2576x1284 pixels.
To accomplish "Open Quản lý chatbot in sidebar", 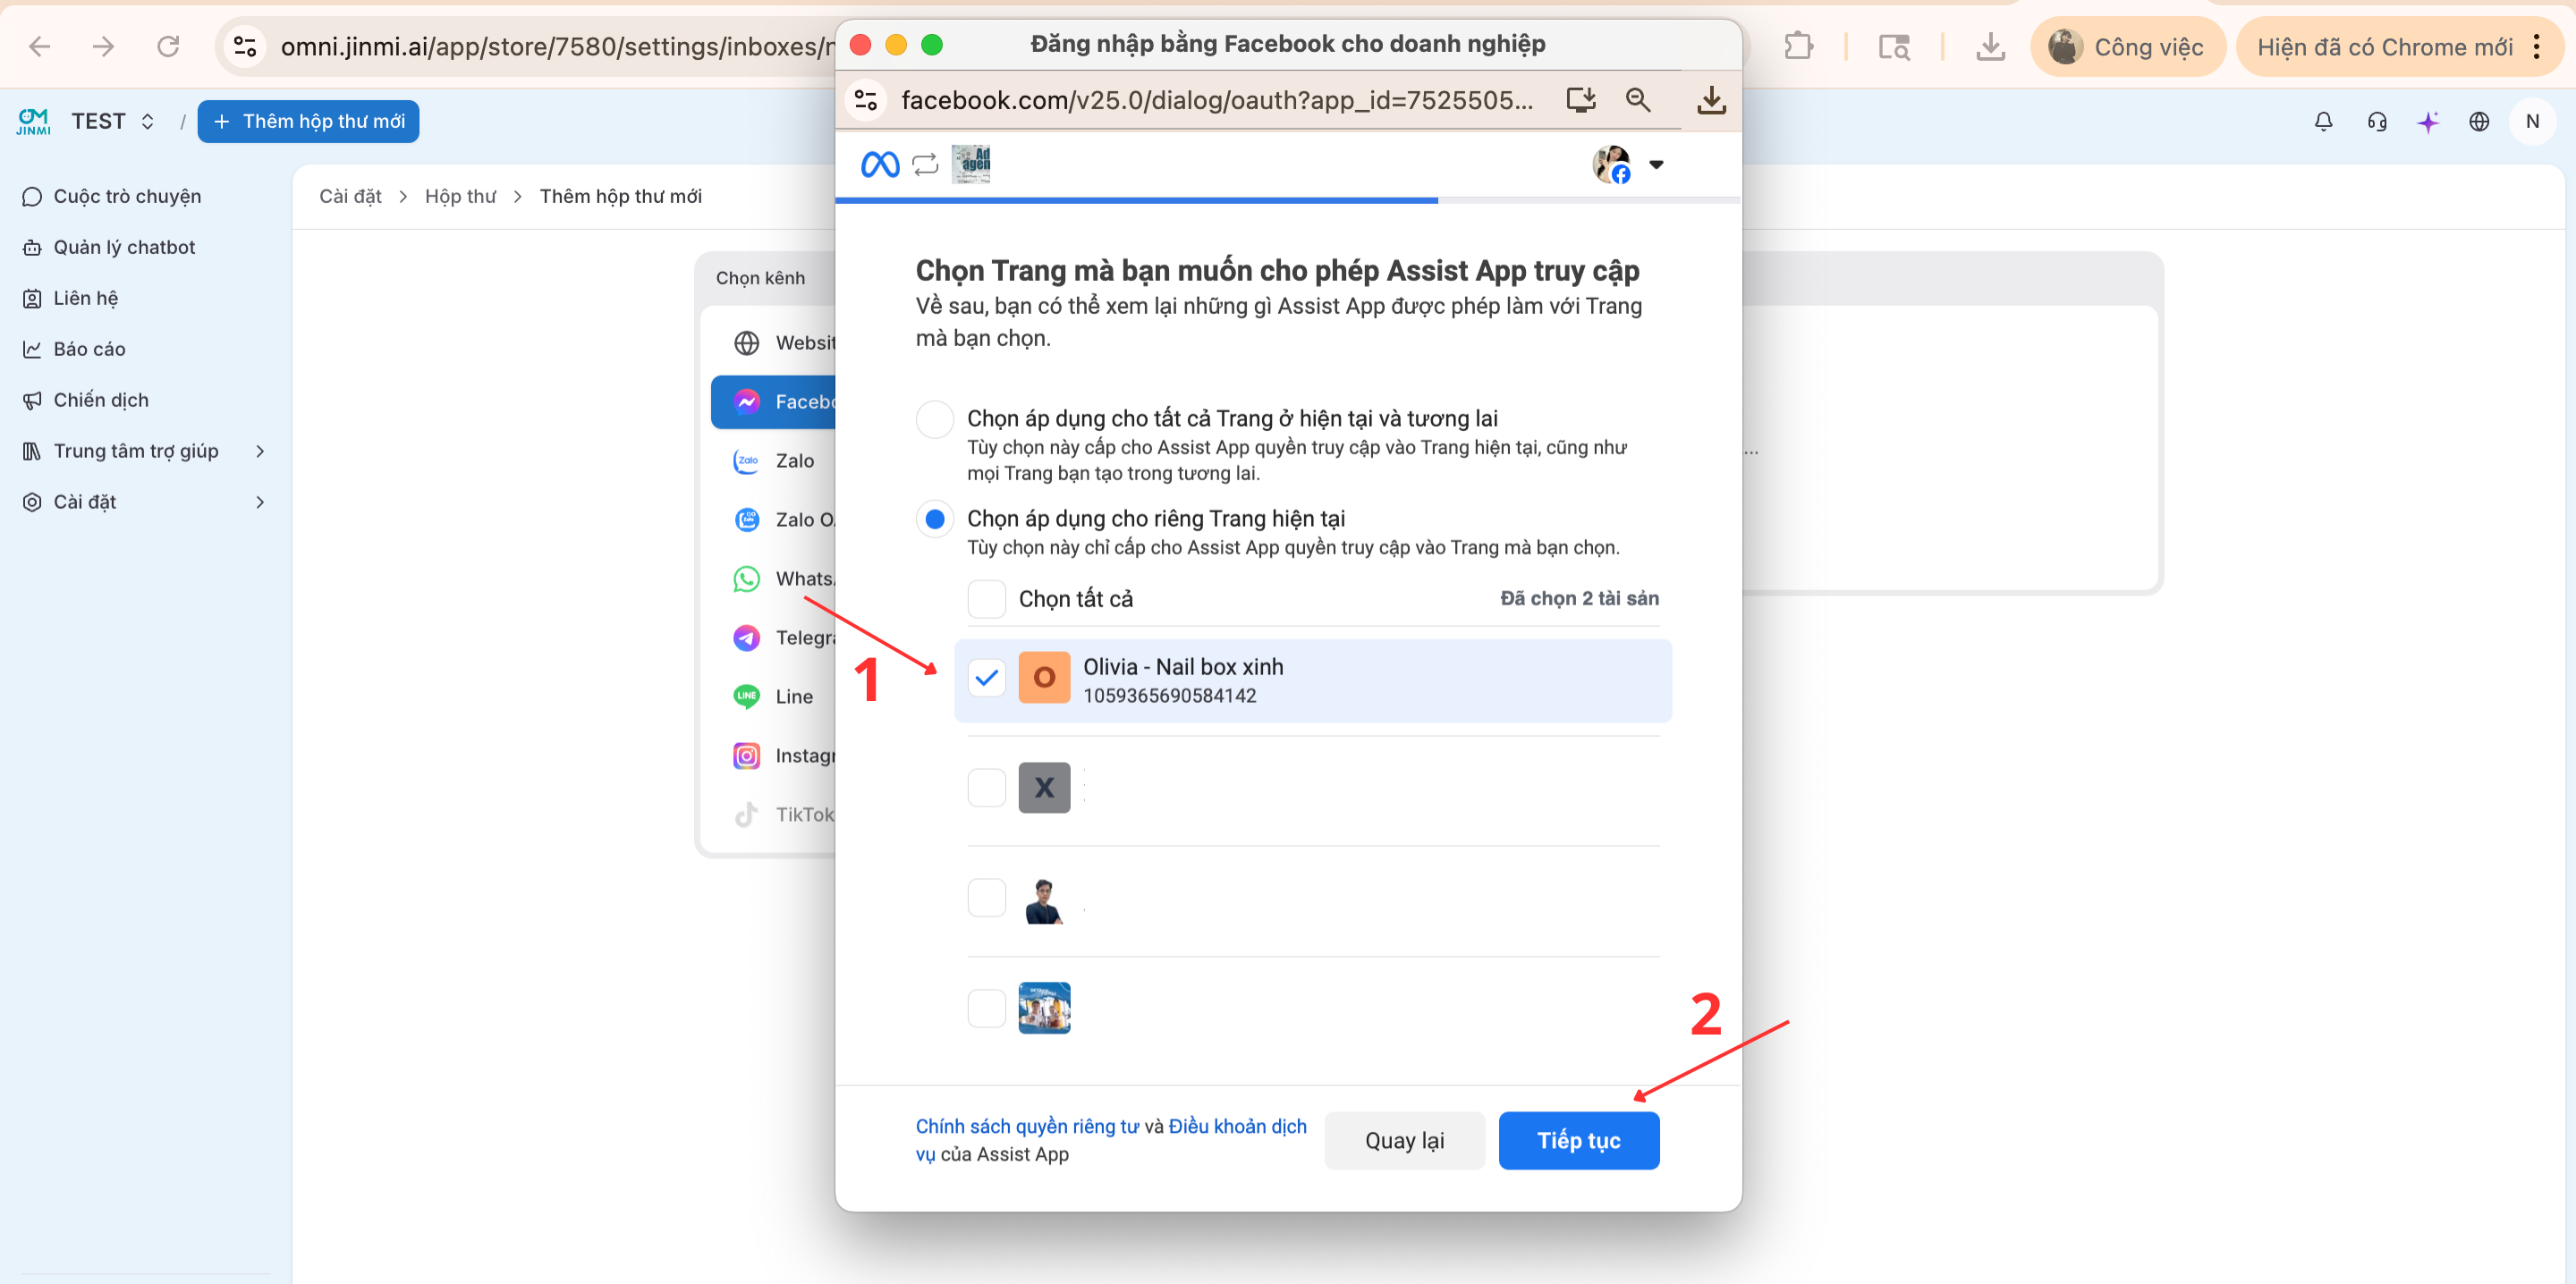I will 124,247.
